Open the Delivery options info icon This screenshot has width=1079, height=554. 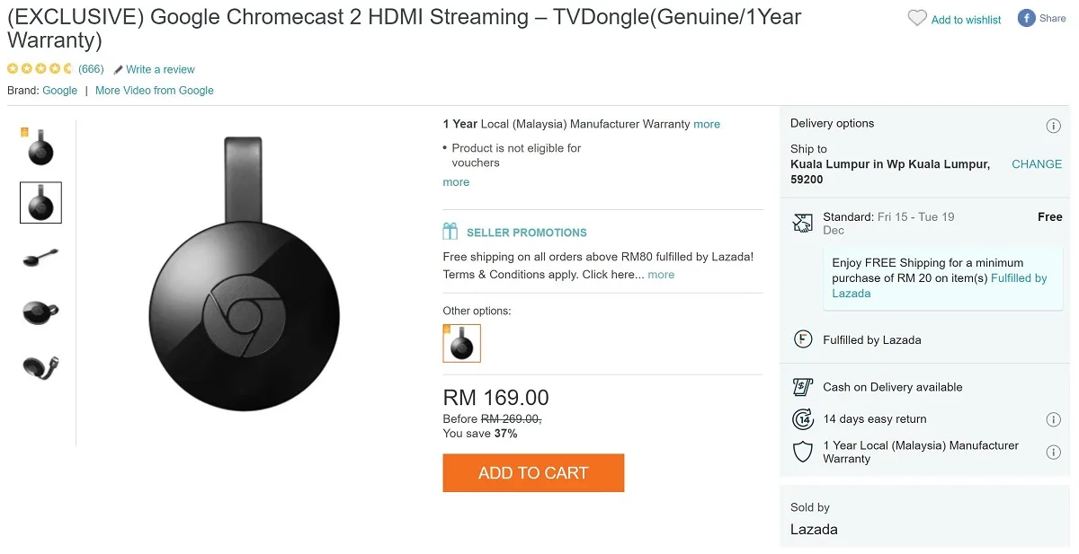1054,126
